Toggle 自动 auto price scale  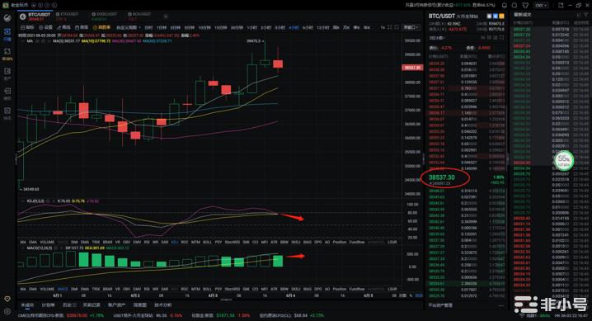point(419,295)
